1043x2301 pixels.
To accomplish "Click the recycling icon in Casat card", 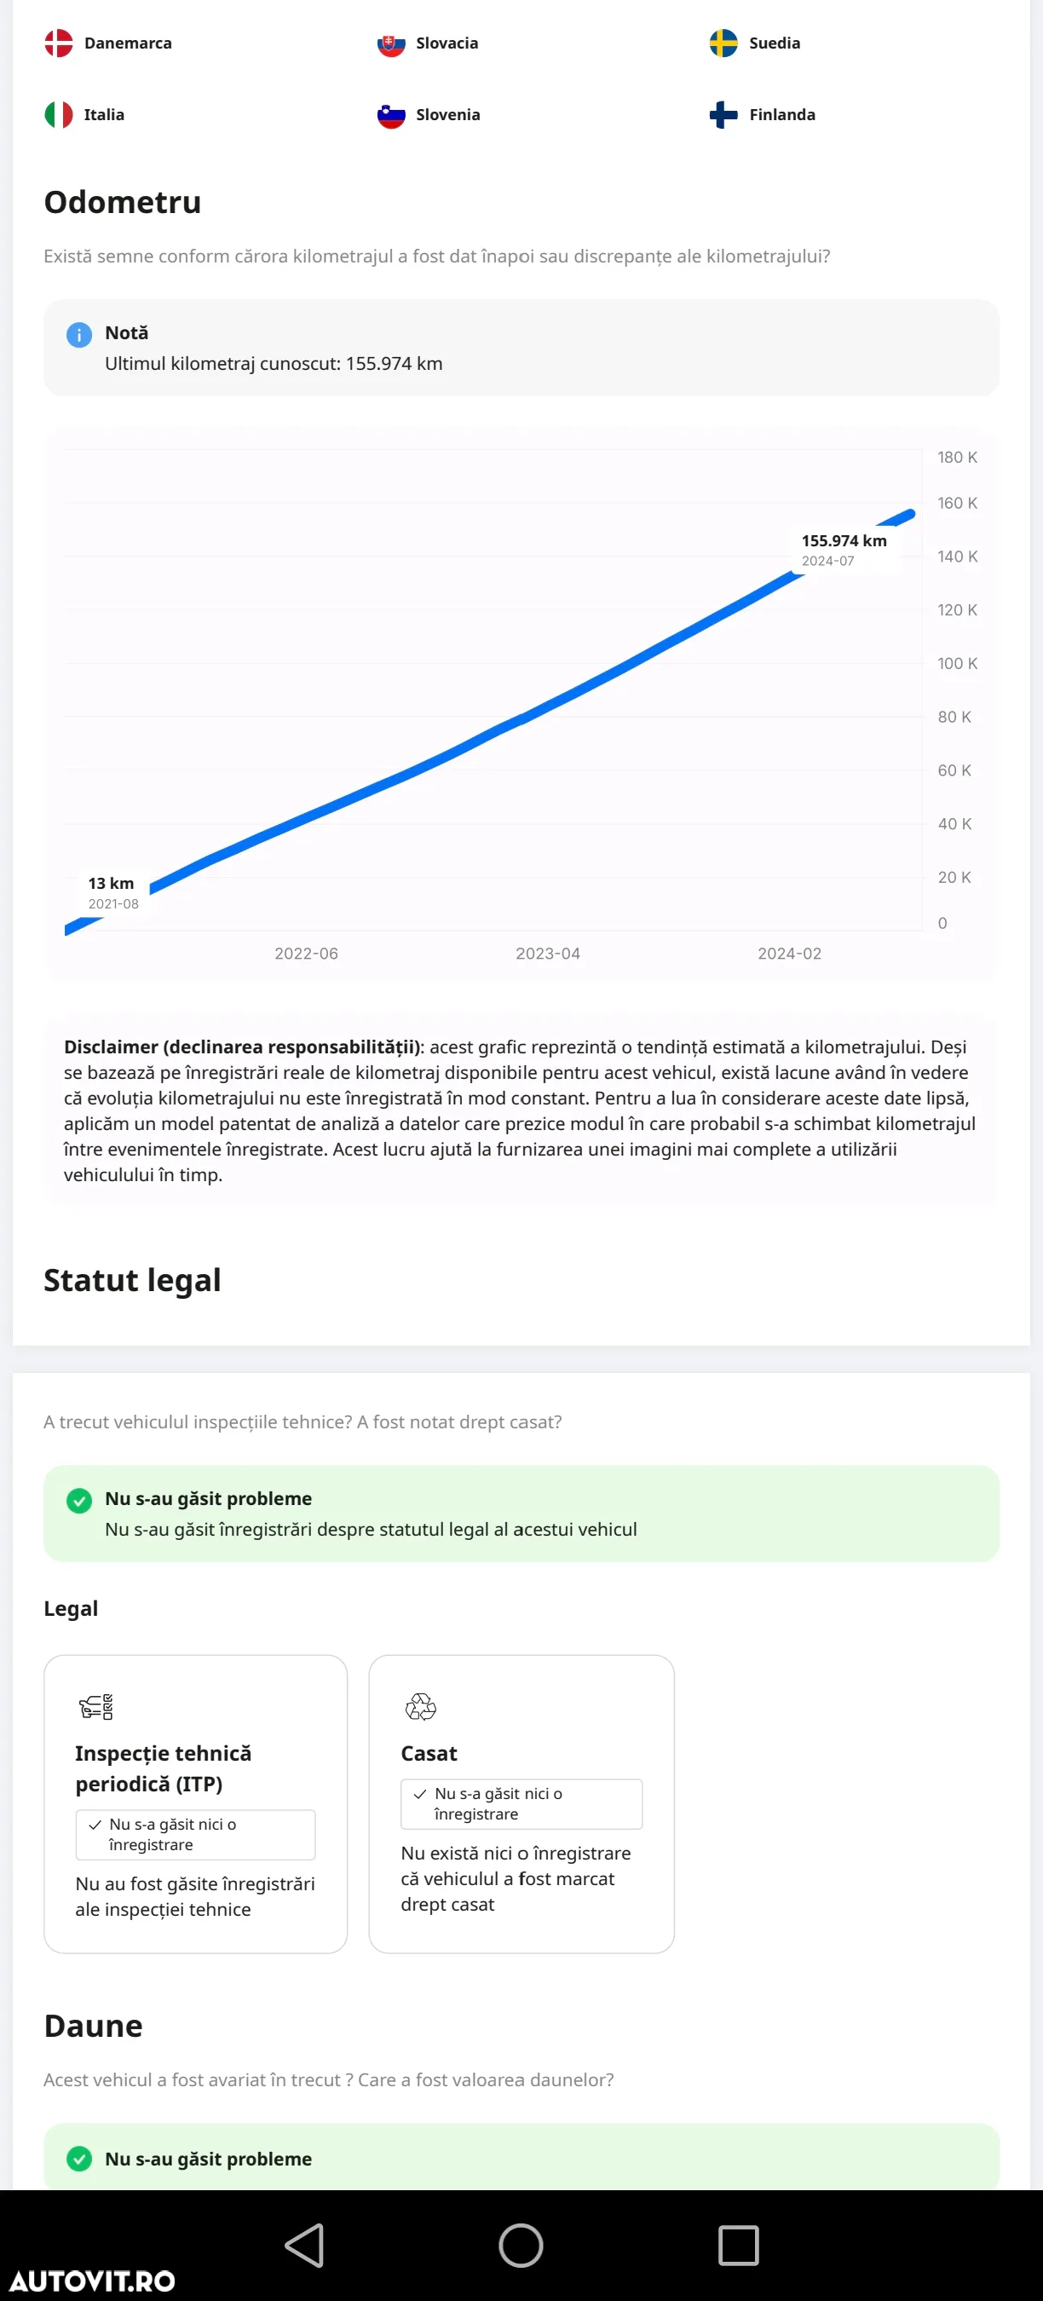I will 421,1706.
